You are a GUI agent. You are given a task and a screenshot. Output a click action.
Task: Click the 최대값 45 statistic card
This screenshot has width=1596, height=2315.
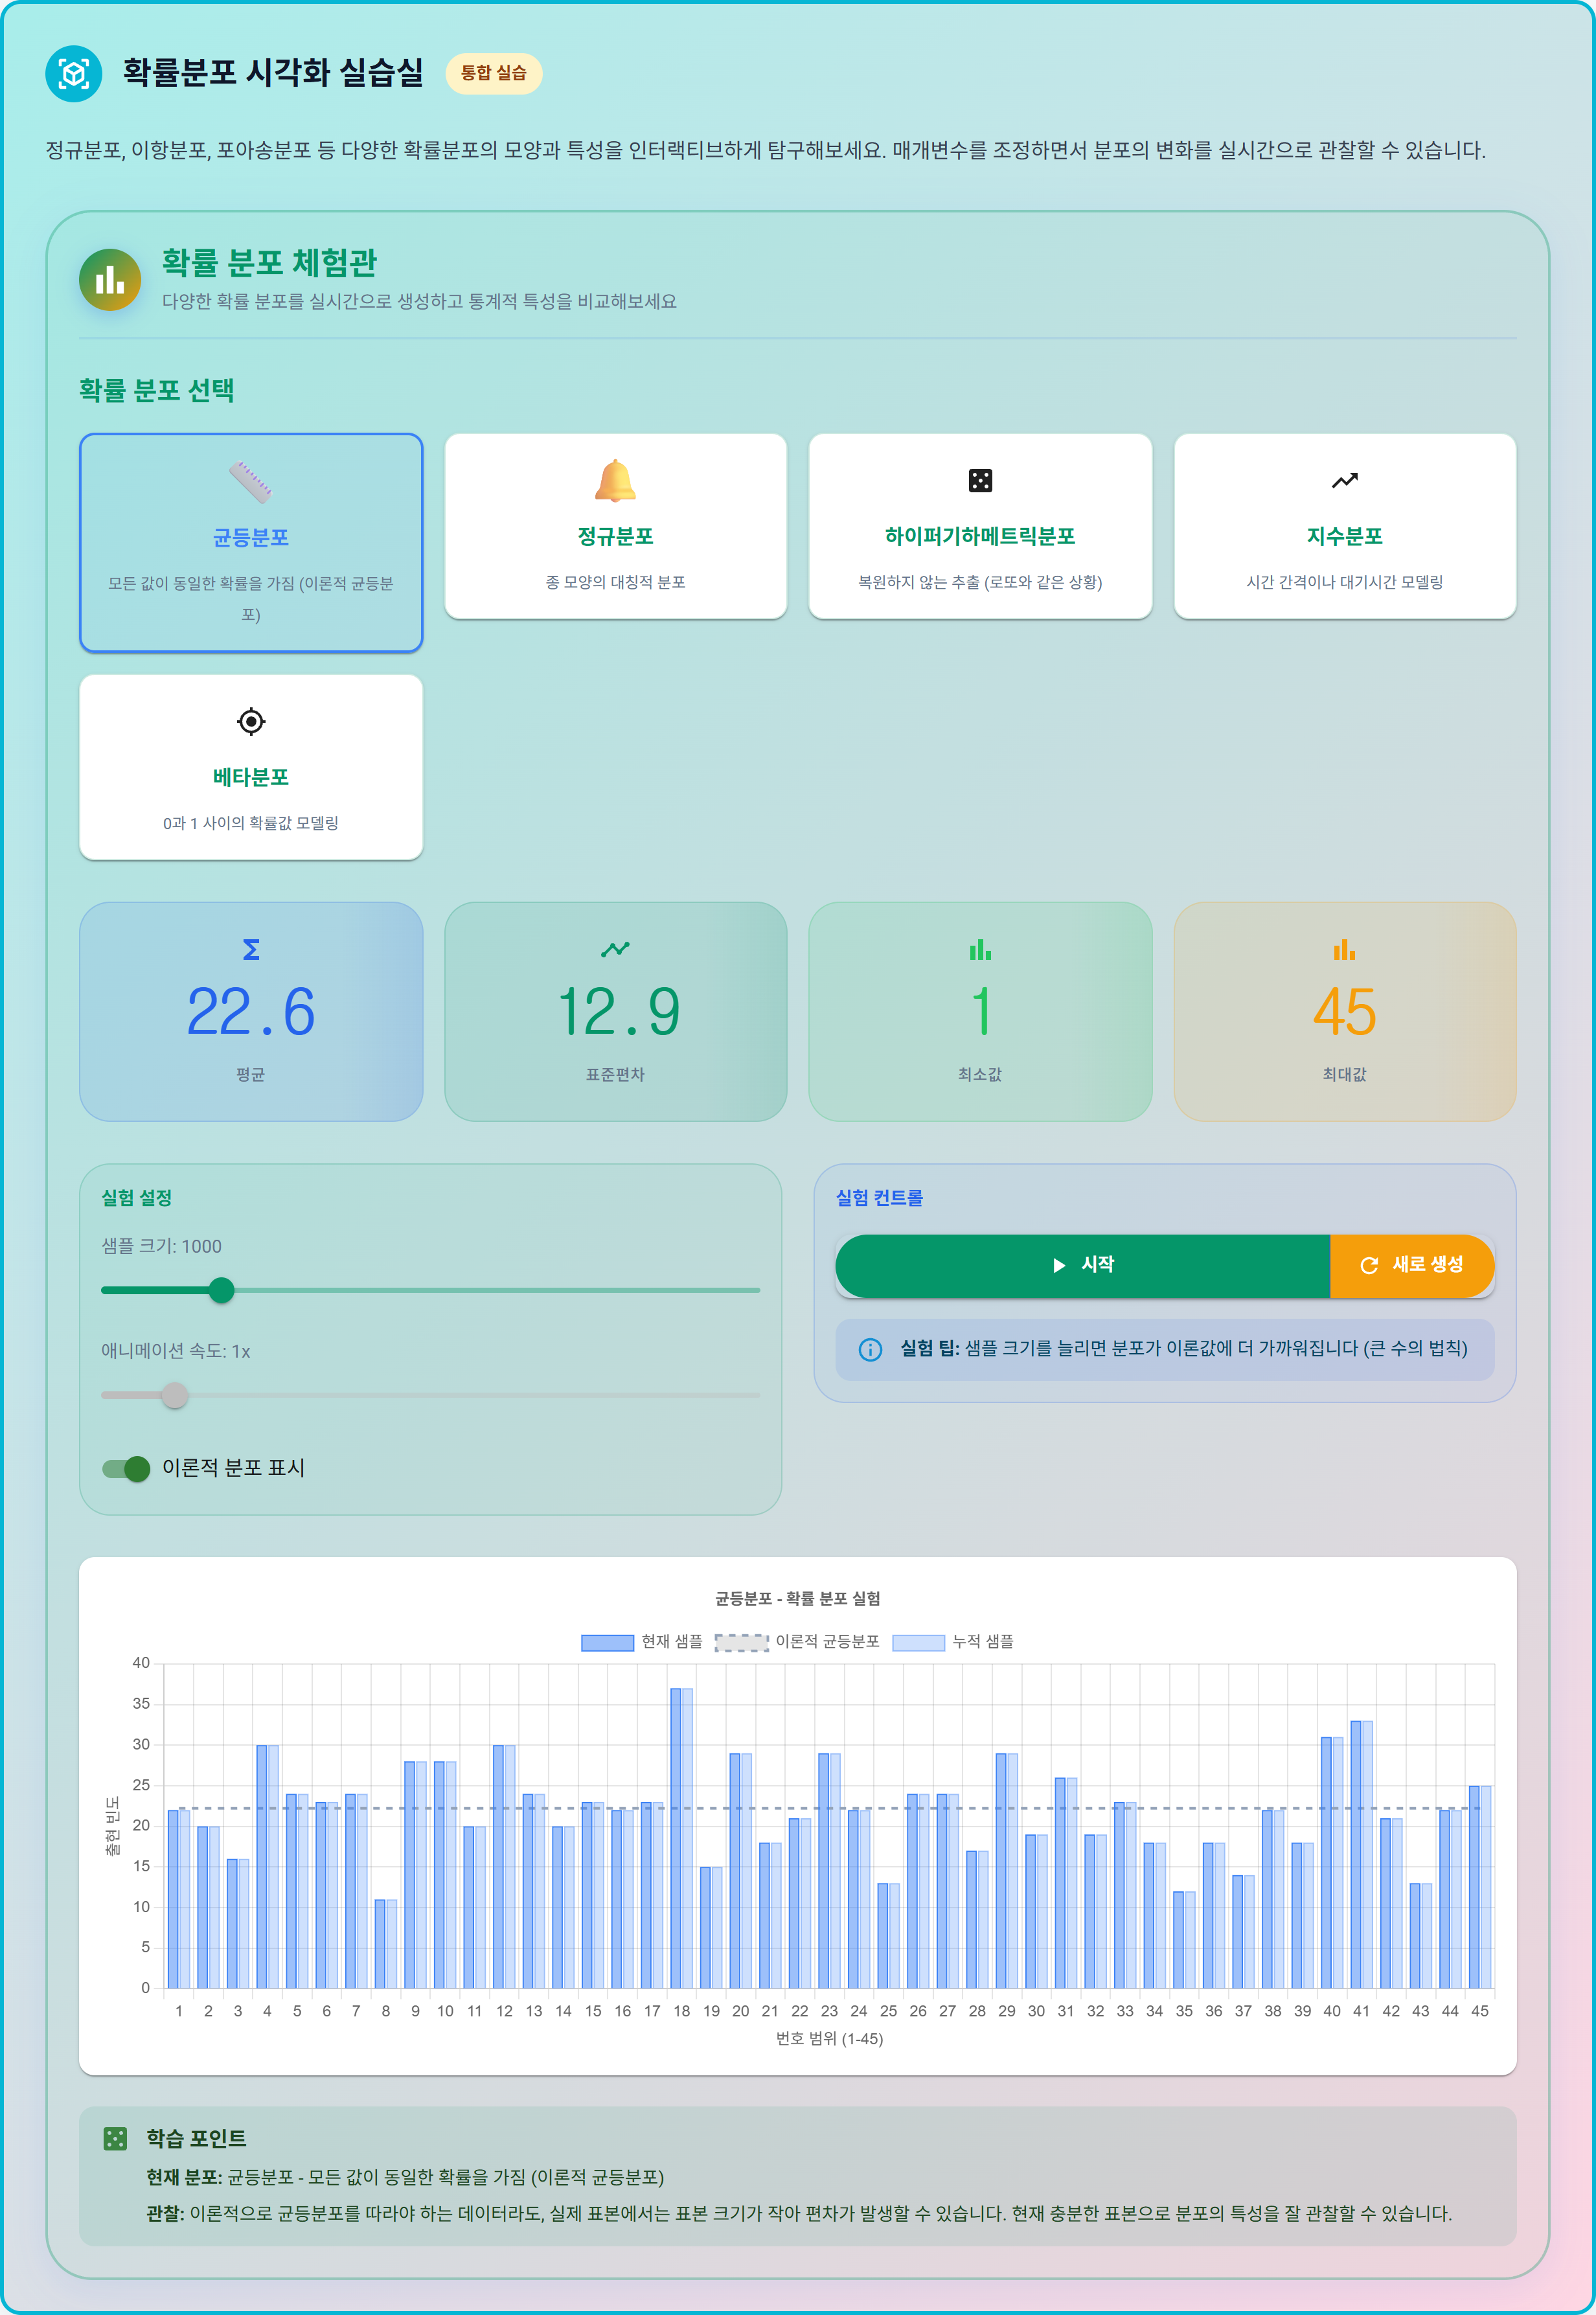pos(1344,1011)
